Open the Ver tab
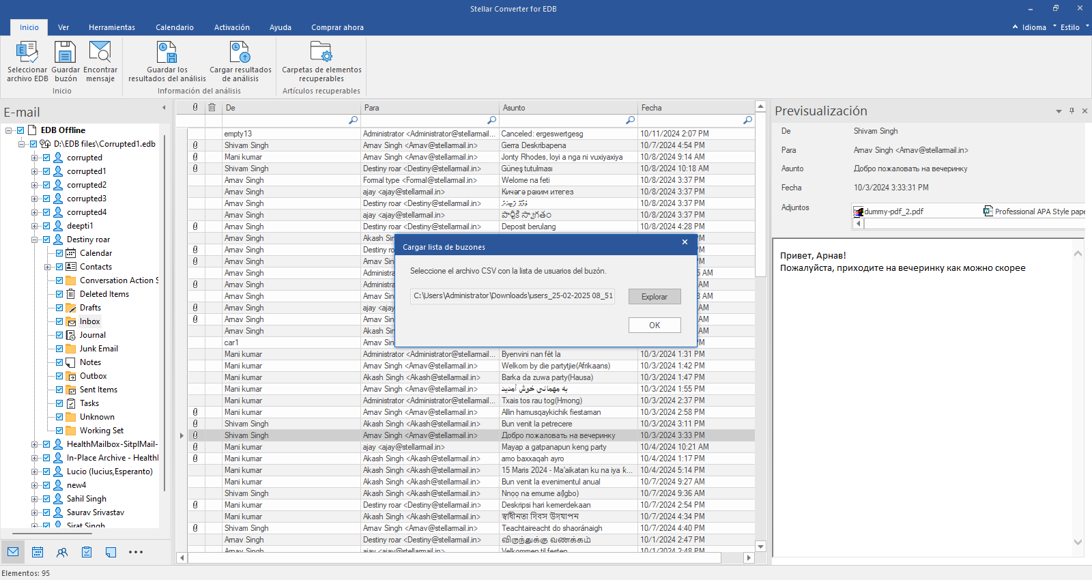The height and width of the screenshot is (580, 1092). tap(63, 27)
